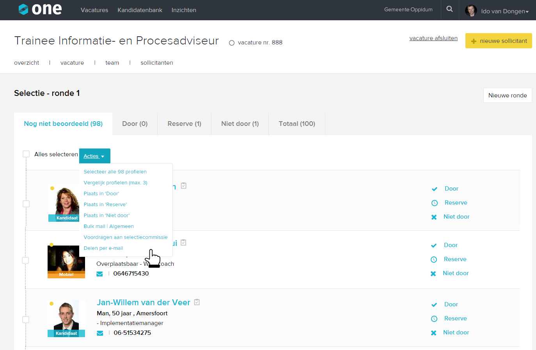Choose 'Plaats in Reserve' from Acties menu
Image resolution: width=536 pixels, height=350 pixels.
105,204
